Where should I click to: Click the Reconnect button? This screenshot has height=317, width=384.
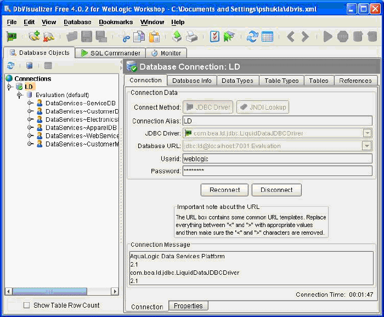click(224, 190)
